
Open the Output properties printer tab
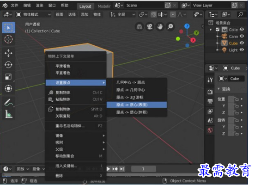(210, 102)
